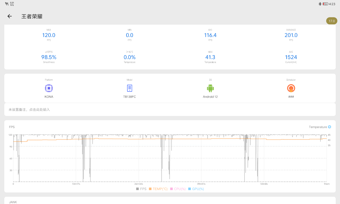Viewport: 340px width, 204px height.
Task: Select the 201.0 VARIANCE value
Action: 291,35
